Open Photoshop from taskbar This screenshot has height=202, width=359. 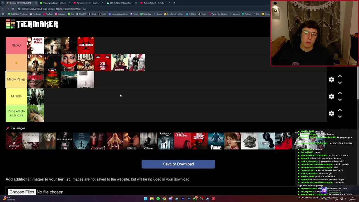(x=189, y=199)
